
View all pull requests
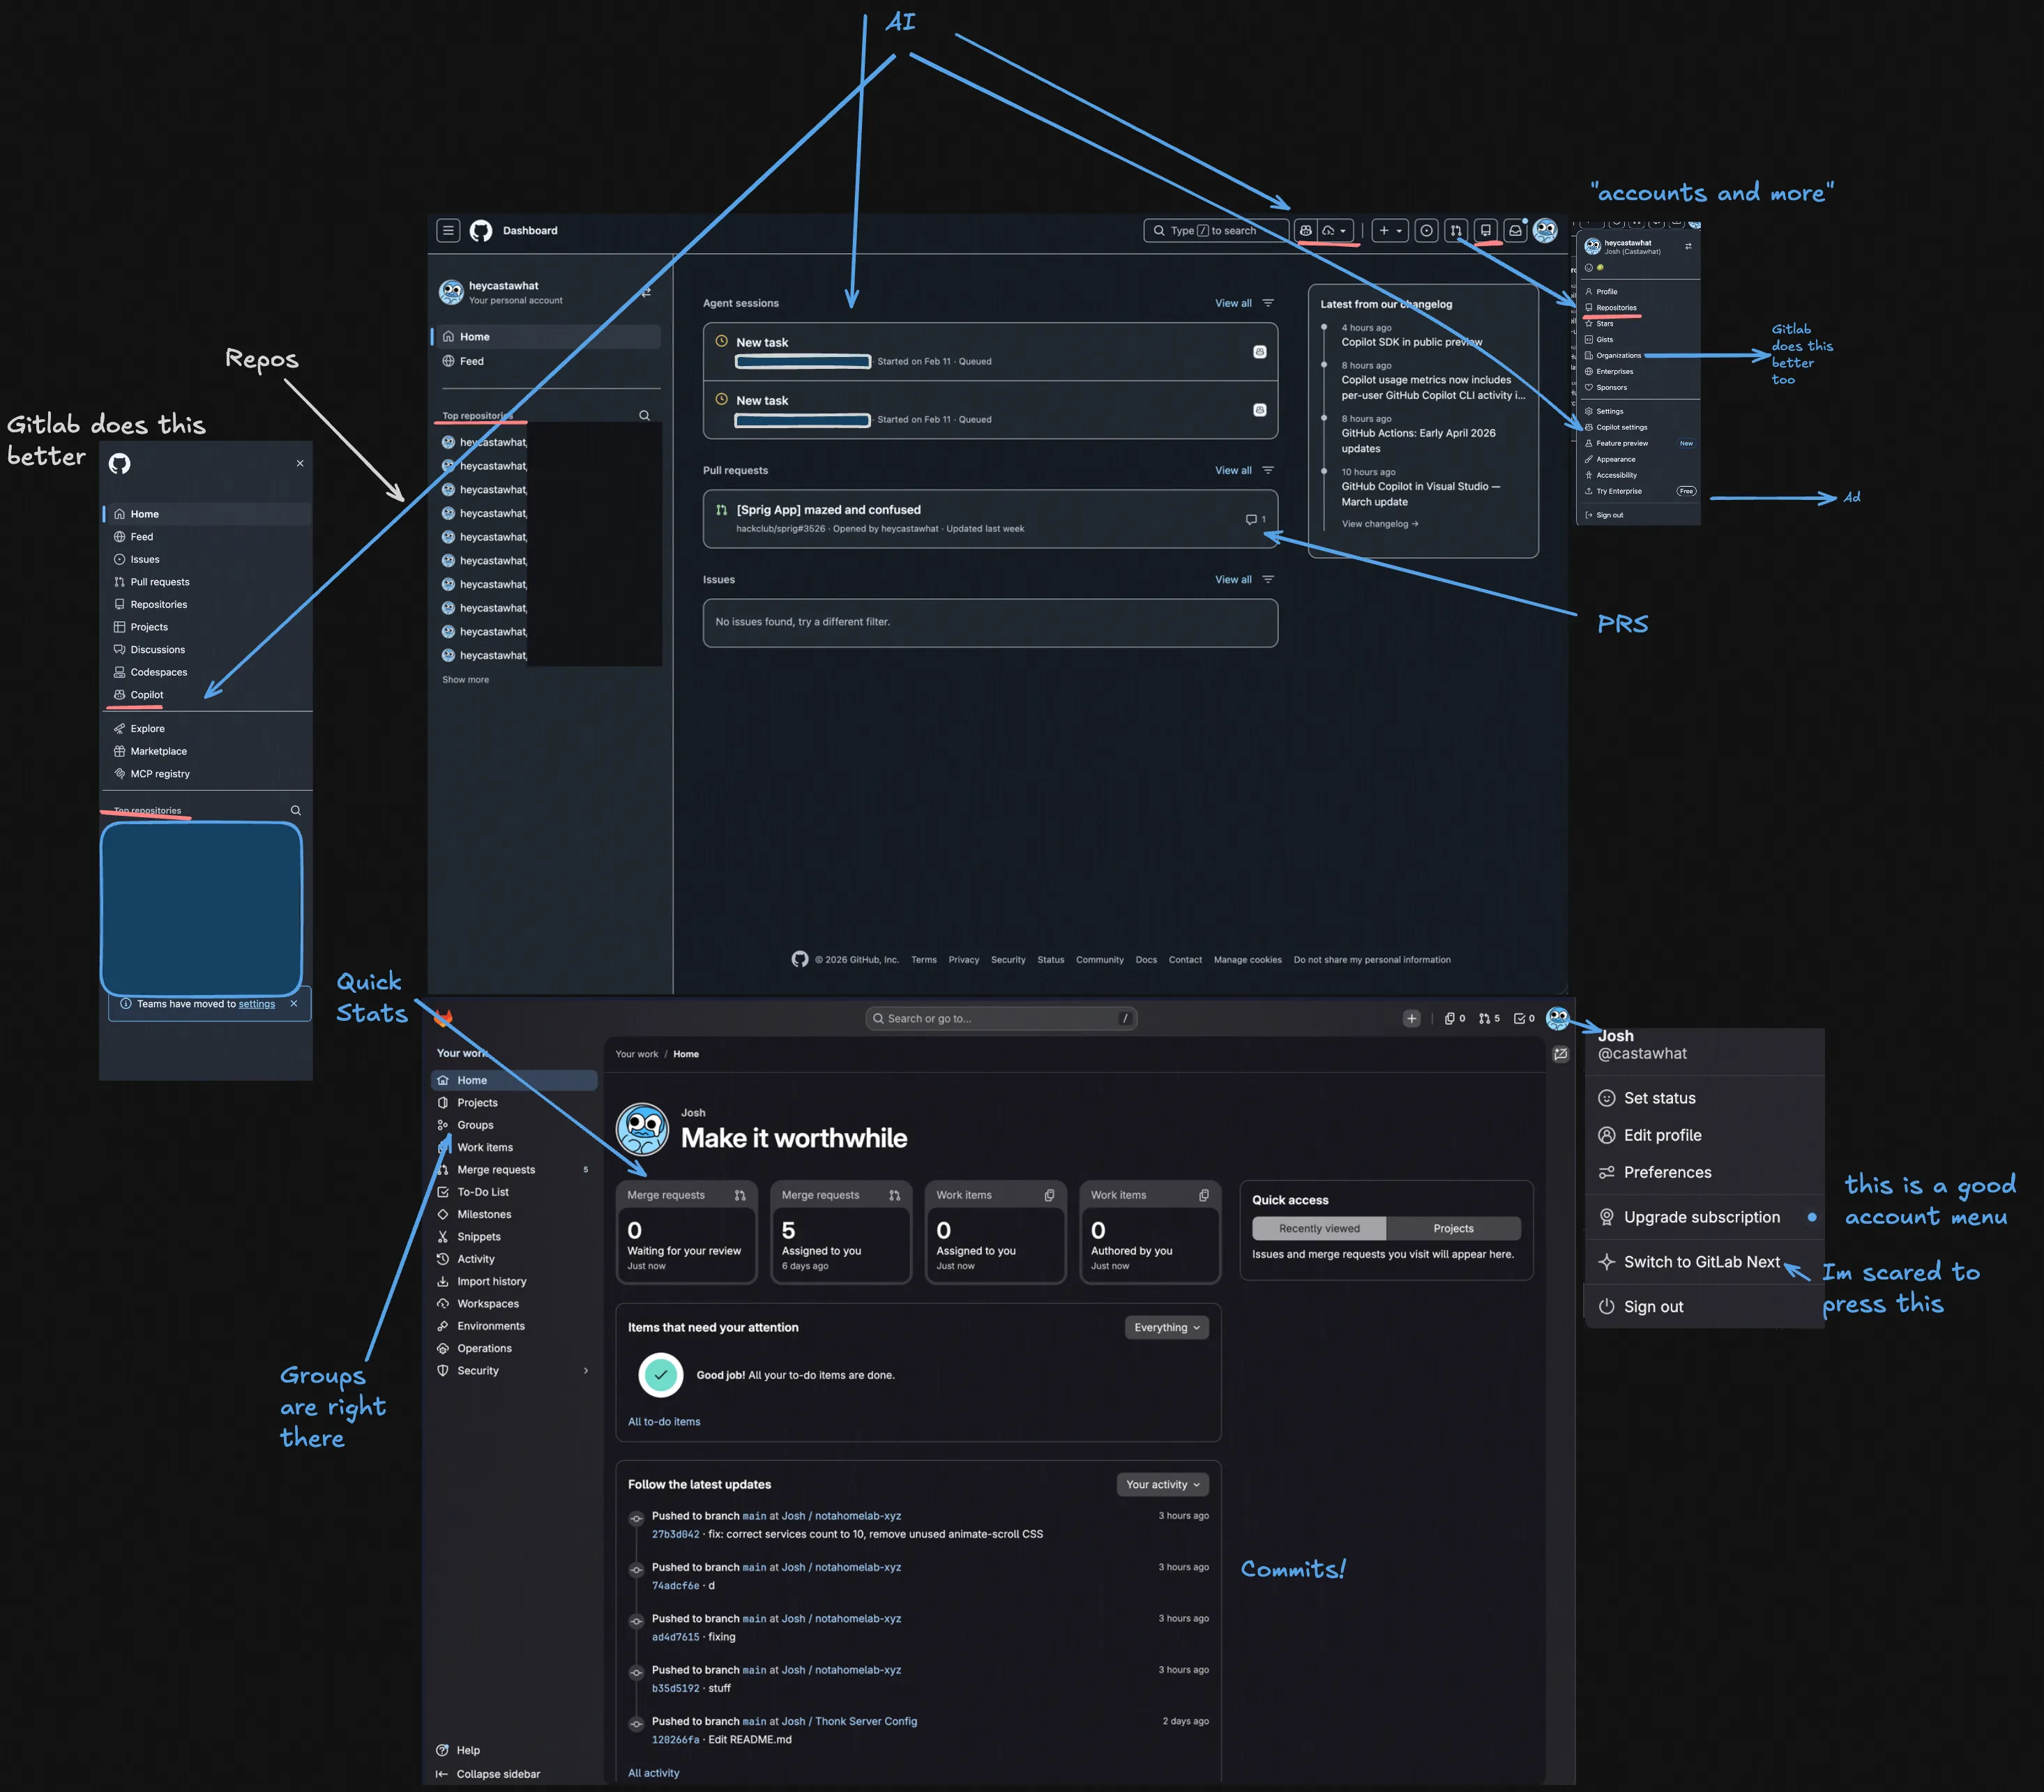[x=1233, y=470]
